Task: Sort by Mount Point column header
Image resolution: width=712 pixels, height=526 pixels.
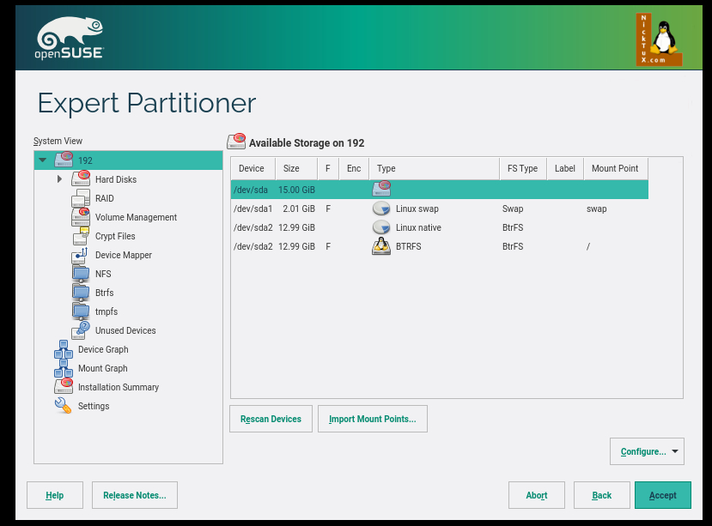Action: click(614, 169)
